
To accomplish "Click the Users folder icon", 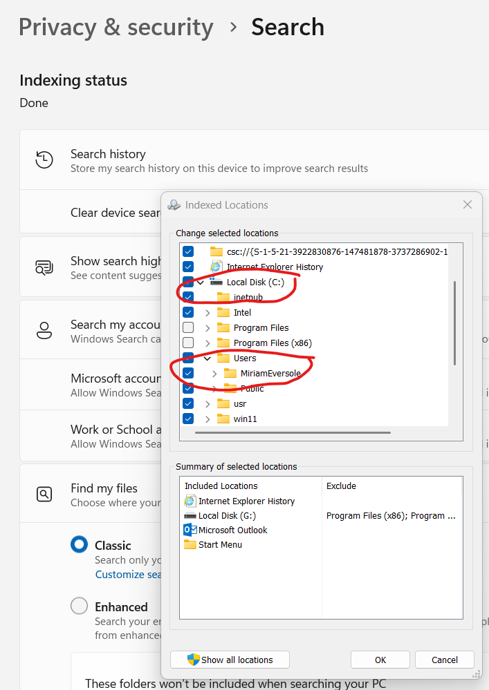I will point(223,358).
